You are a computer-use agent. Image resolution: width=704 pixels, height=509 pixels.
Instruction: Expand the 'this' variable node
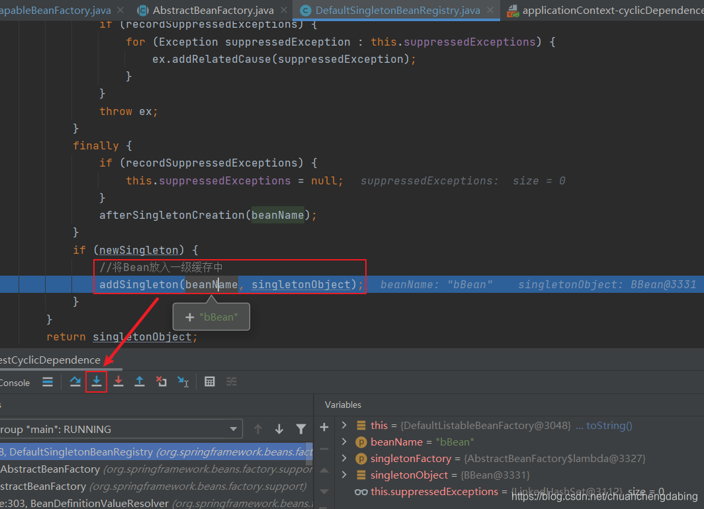point(344,425)
